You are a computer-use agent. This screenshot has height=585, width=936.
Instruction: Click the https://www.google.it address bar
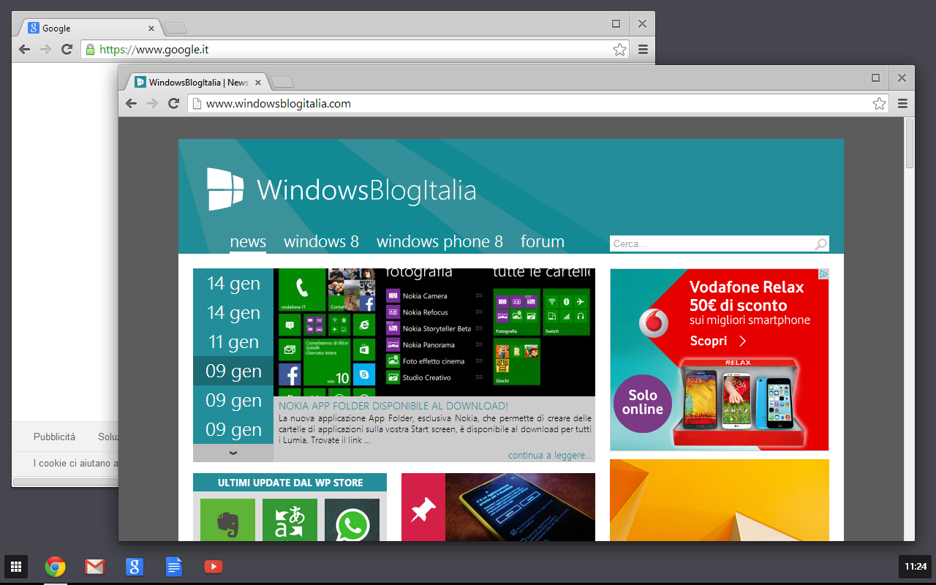(x=355, y=49)
